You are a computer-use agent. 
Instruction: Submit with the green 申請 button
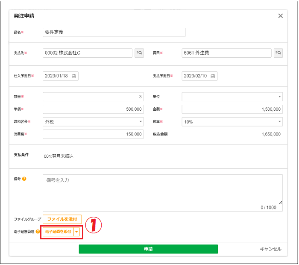point(148,249)
